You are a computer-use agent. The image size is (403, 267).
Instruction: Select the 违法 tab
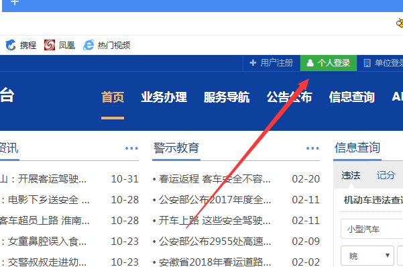pos(351,175)
